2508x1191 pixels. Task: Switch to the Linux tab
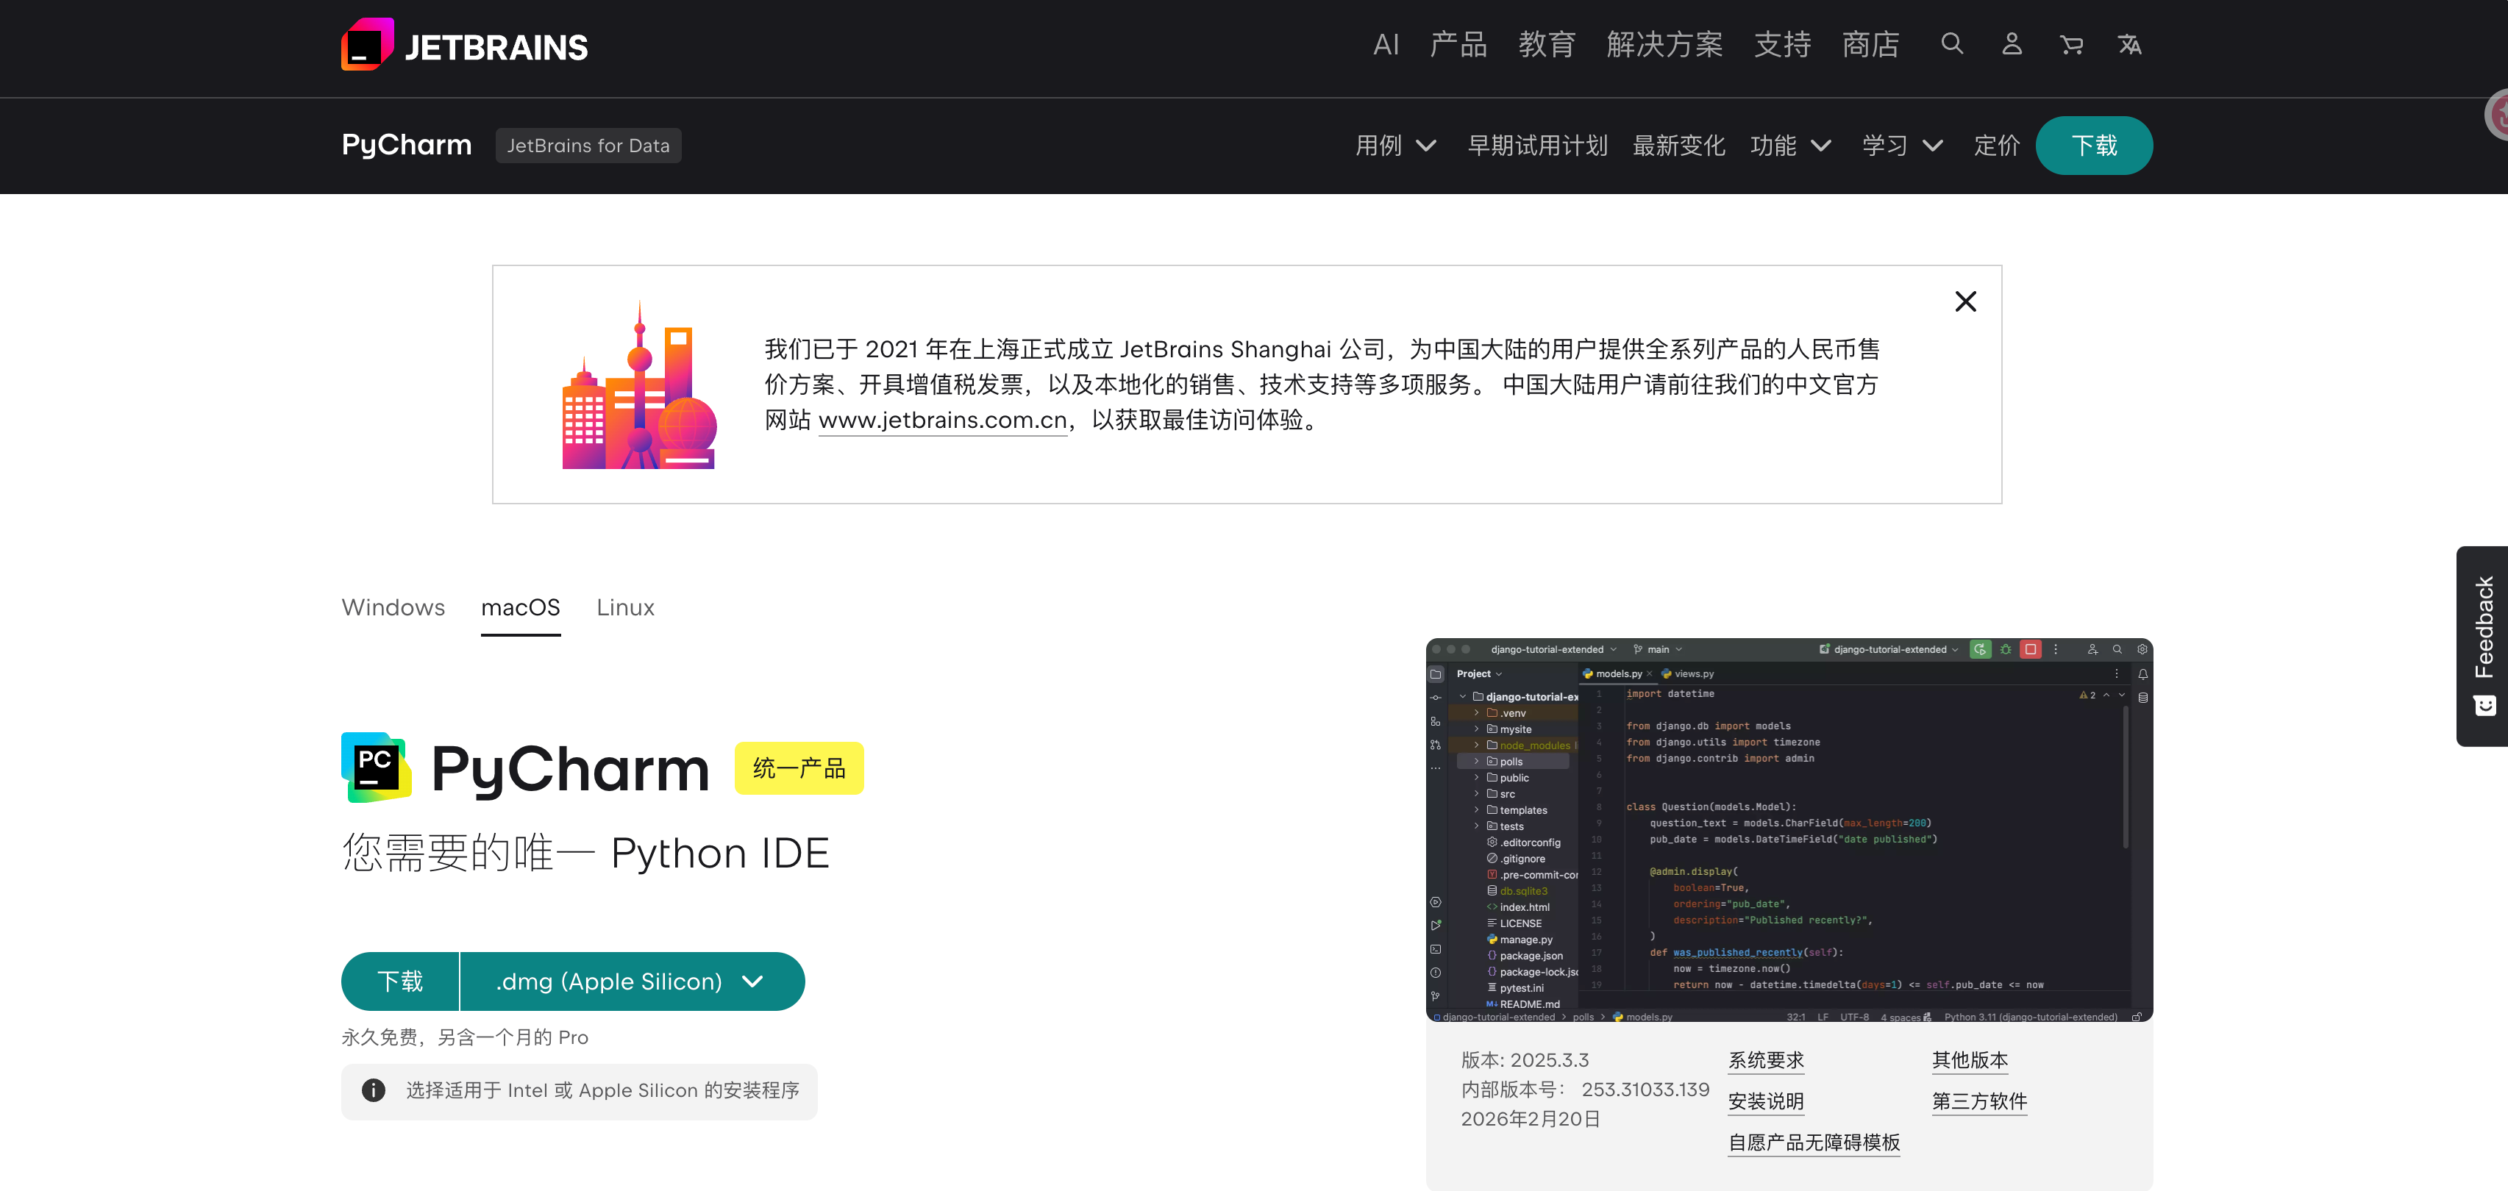(x=625, y=607)
